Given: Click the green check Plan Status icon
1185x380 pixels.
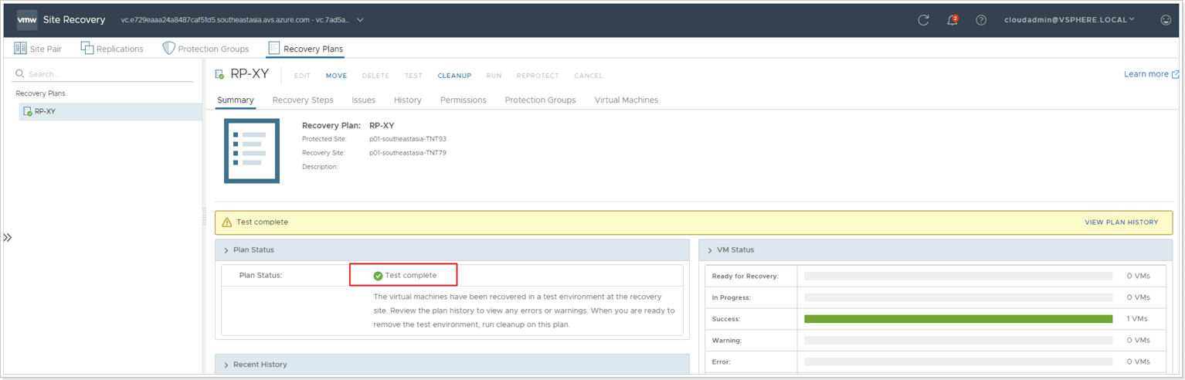Looking at the screenshot, I should tap(378, 276).
